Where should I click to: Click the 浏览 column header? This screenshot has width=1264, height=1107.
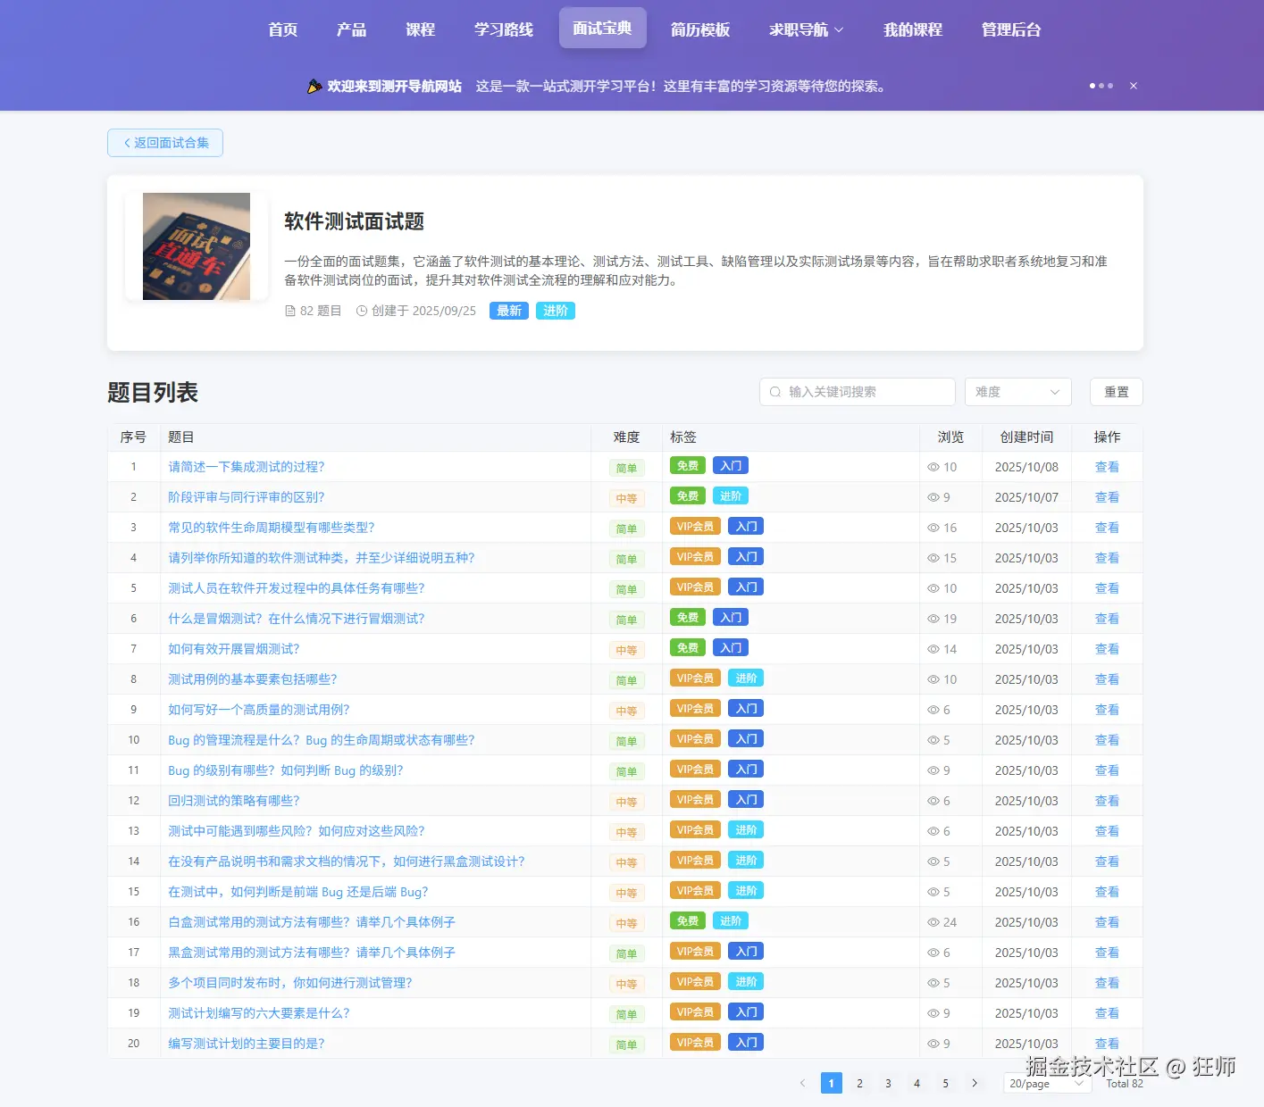click(x=950, y=437)
